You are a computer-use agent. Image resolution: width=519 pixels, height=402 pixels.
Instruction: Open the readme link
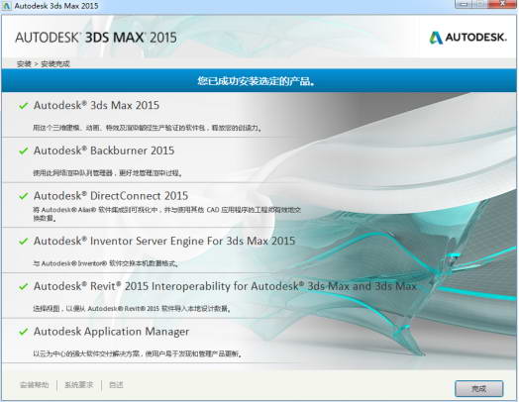coord(116,385)
